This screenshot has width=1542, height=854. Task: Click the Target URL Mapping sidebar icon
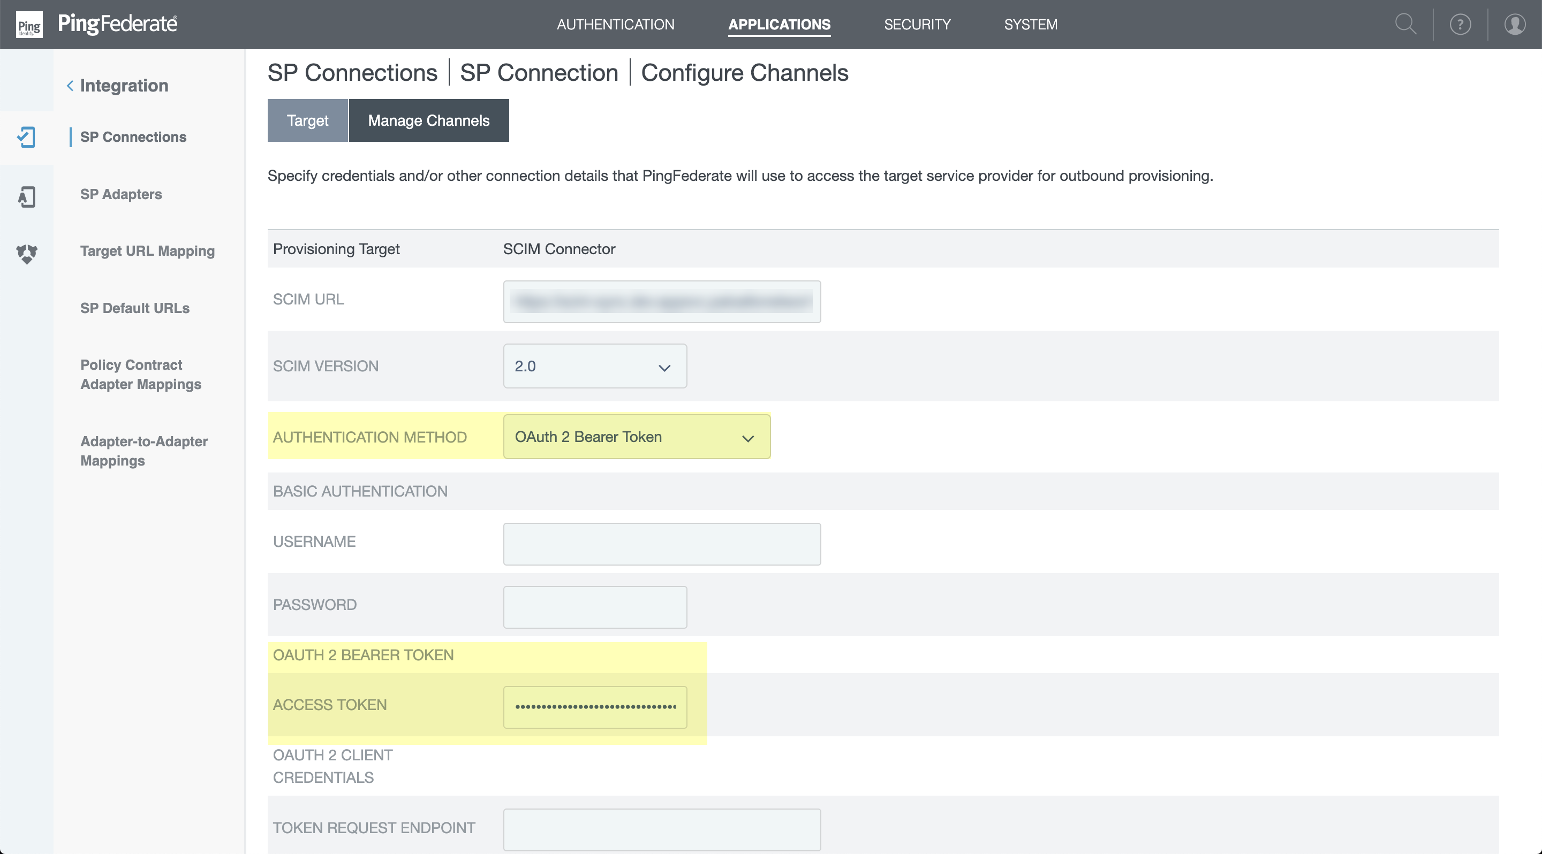[26, 254]
